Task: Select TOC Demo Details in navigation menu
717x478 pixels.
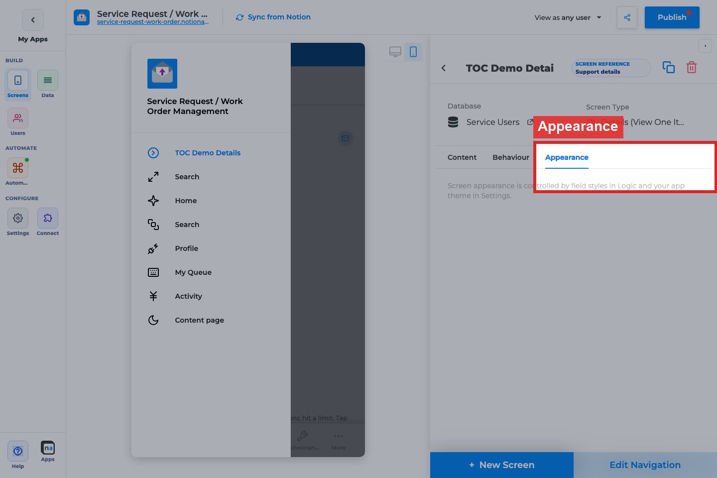Action: pos(211,153)
